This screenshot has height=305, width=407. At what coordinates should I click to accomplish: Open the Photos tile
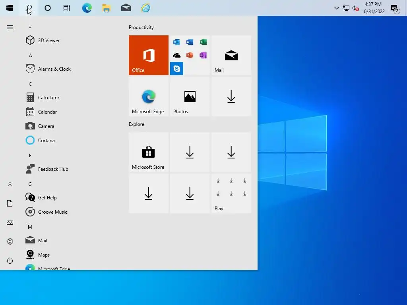click(190, 97)
